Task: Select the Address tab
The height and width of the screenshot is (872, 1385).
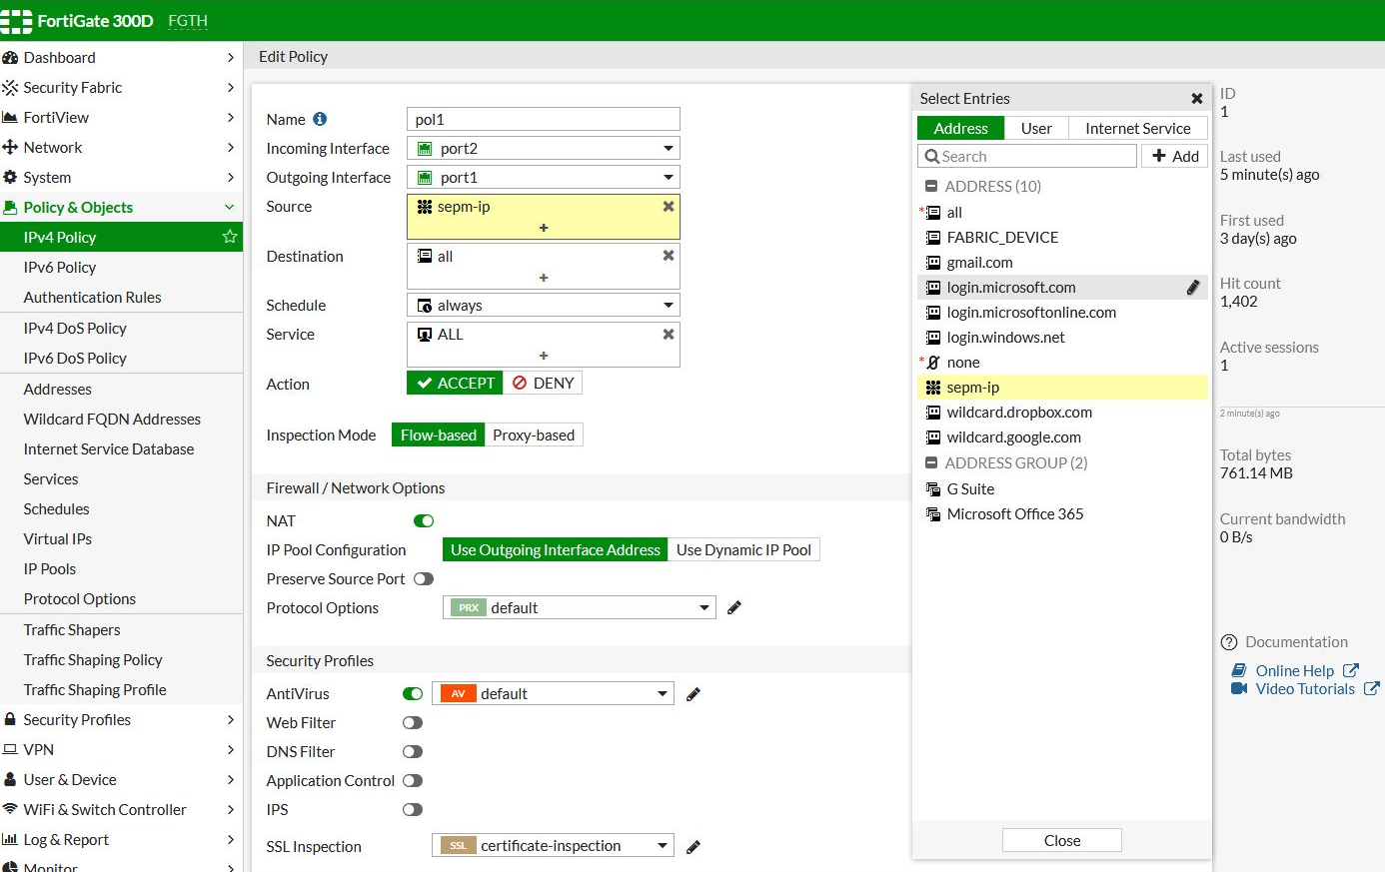Action: [960, 128]
